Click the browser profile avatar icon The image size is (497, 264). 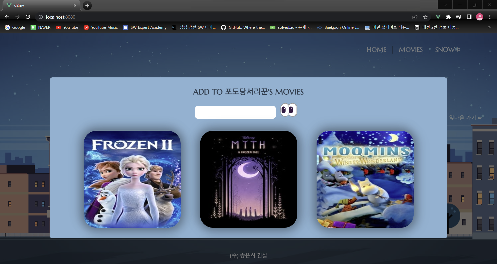point(480,17)
